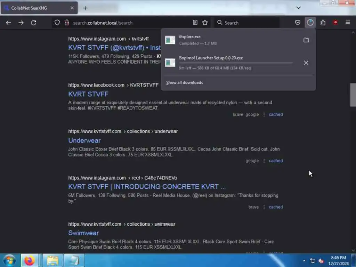Cancel the Bopimo! Launcher Setup download
This screenshot has height=267, width=356.
tap(306, 63)
